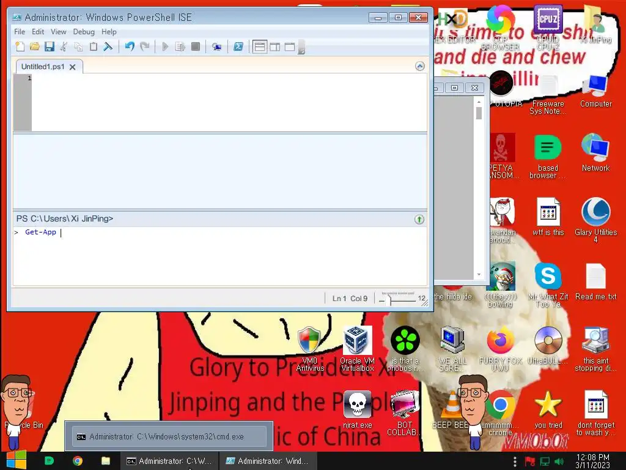The image size is (626, 470).
Task: Open the 'you tried' star icon
Action: coord(548,409)
